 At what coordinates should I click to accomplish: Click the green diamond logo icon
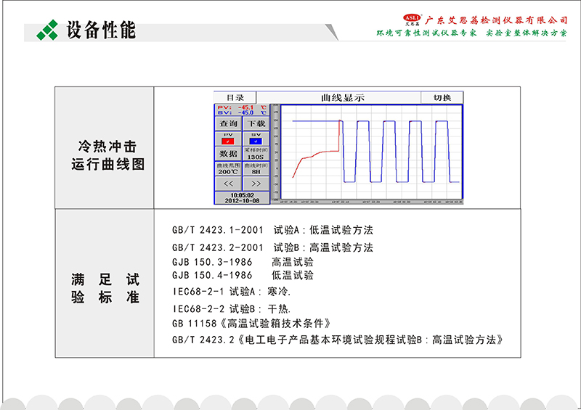point(48,30)
